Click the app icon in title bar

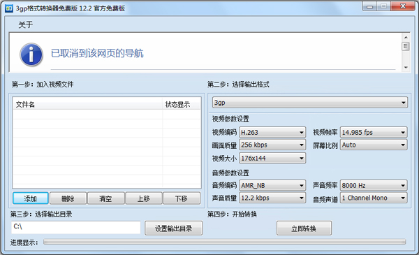coord(9,8)
